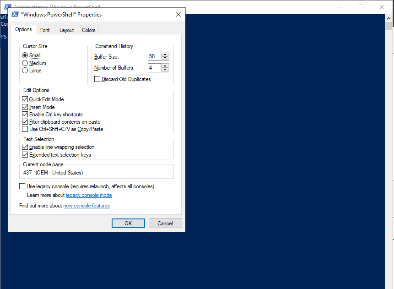Decrease Buffer Size with down arrow

(x=165, y=58)
